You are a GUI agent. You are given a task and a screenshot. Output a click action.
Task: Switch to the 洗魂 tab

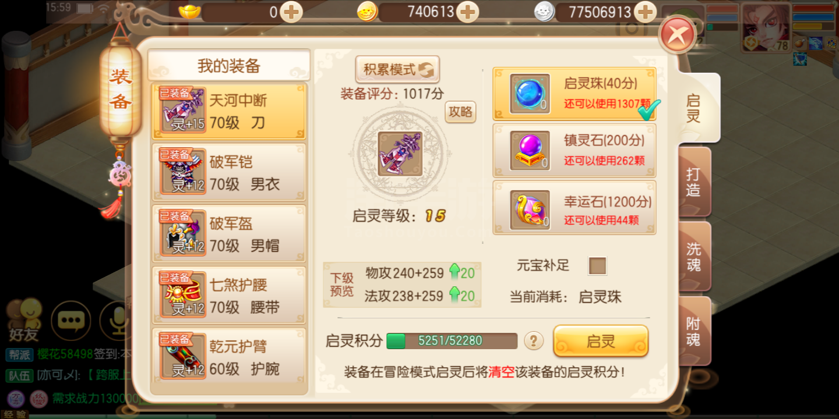click(x=694, y=257)
